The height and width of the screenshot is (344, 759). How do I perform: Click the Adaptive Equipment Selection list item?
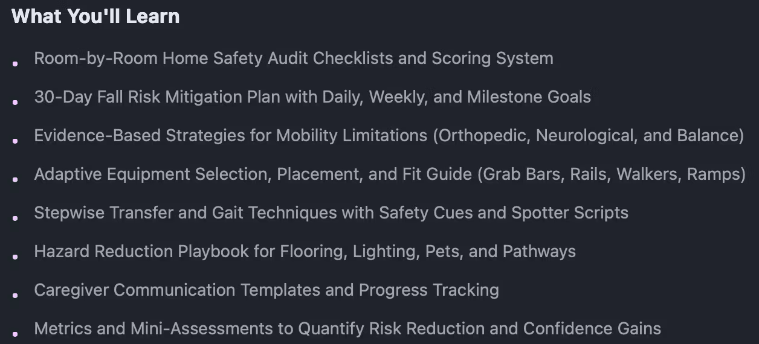[390, 174]
